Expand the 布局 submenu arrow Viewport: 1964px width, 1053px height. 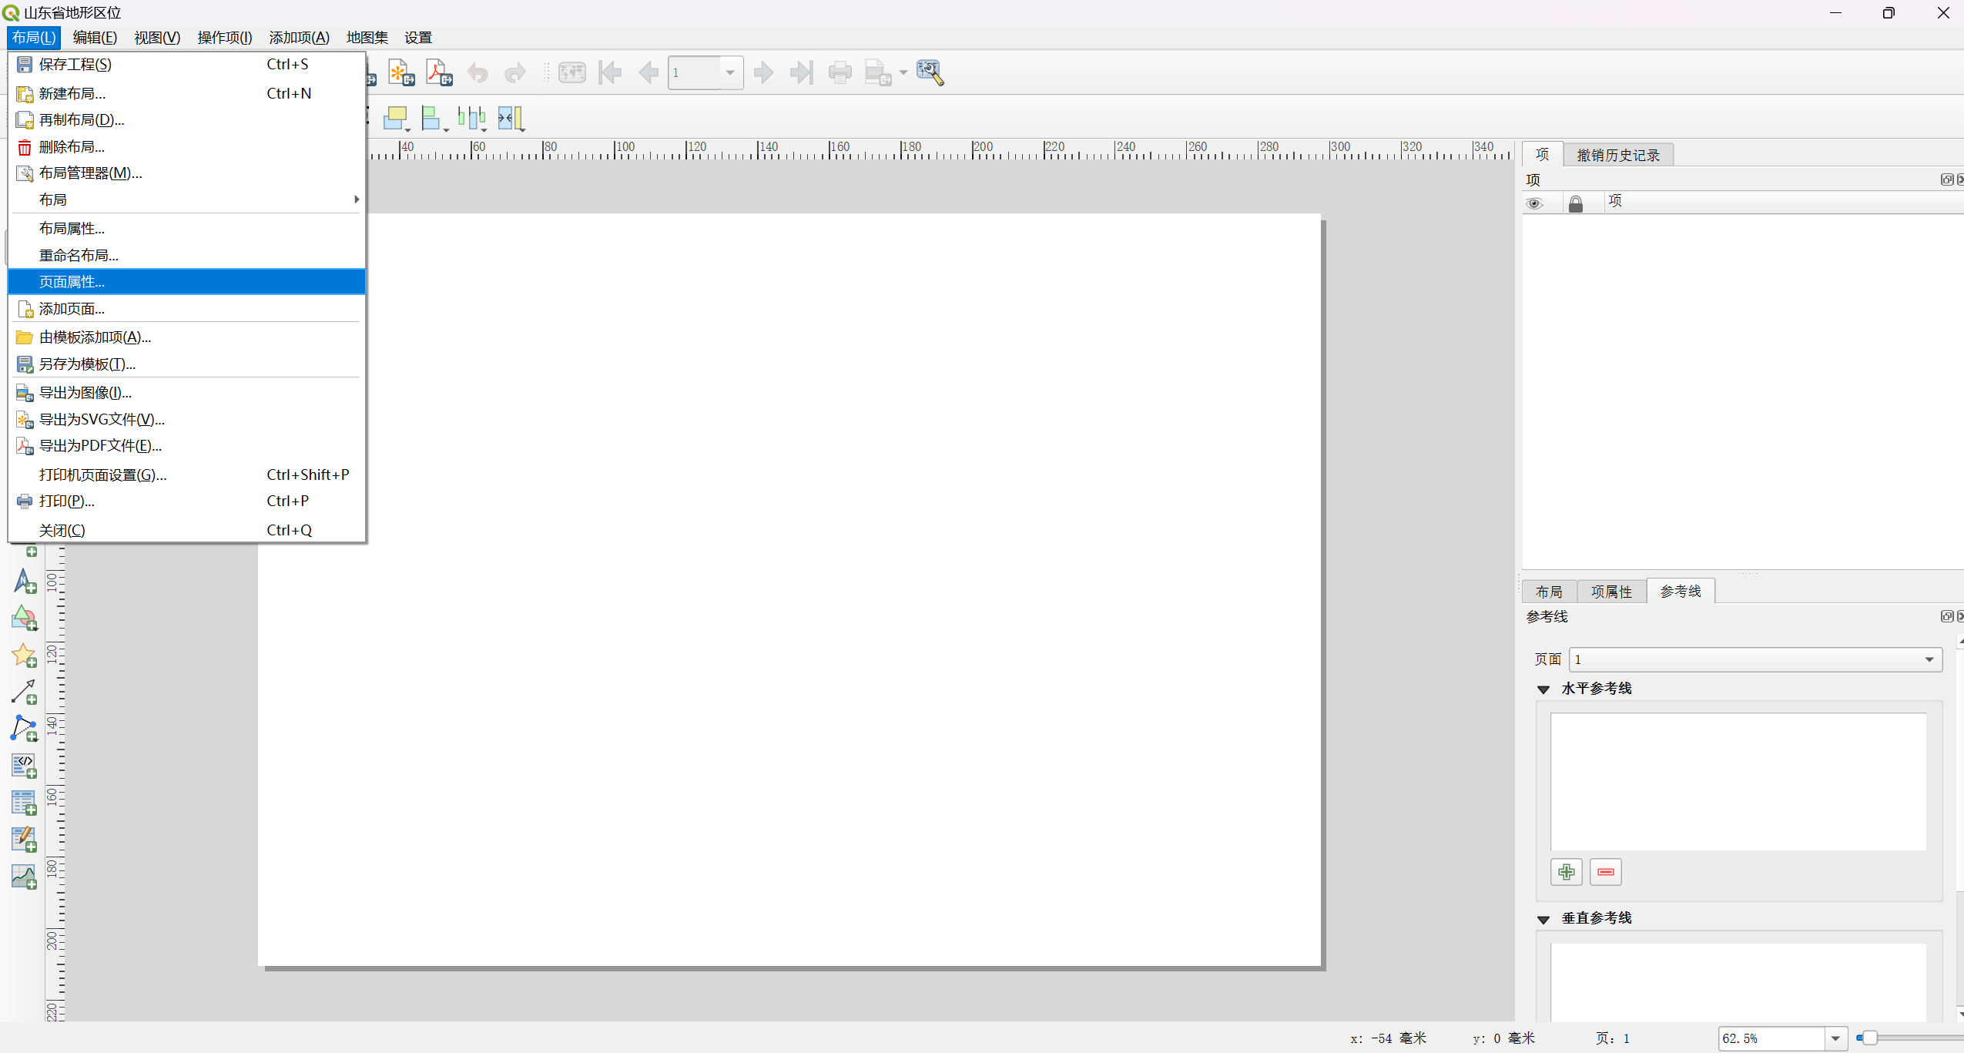pyautogui.click(x=356, y=200)
